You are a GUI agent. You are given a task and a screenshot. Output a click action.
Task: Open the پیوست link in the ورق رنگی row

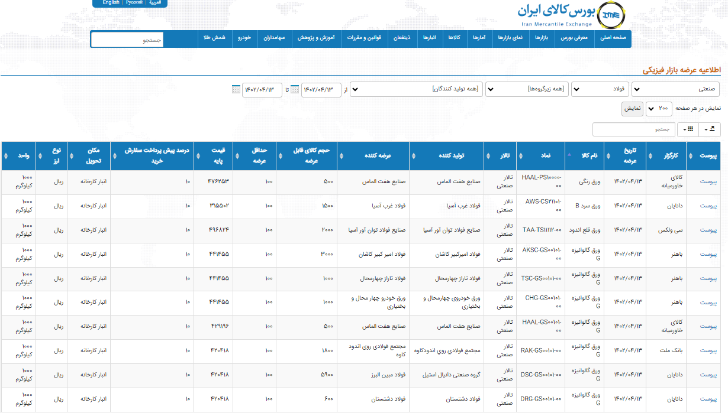[x=708, y=182]
